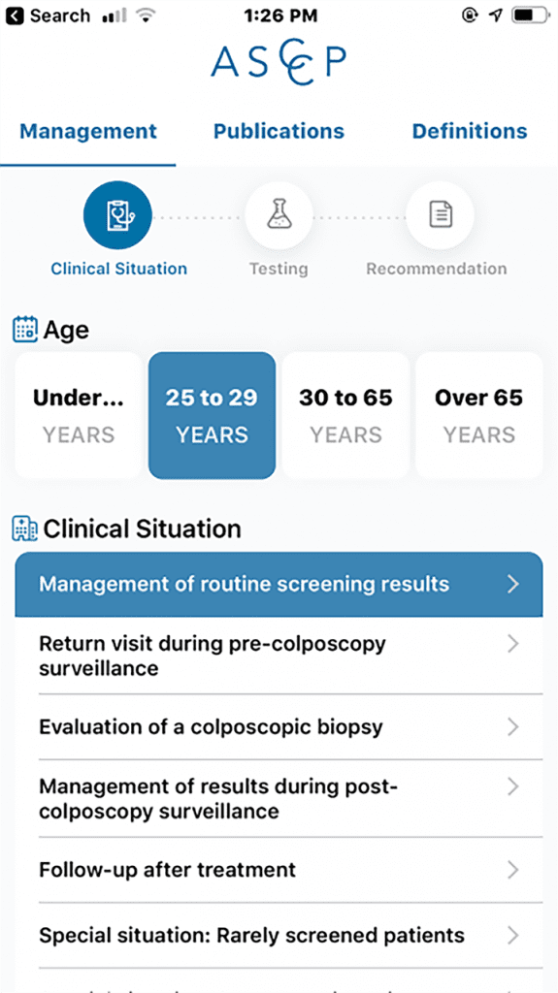The image size is (558, 993).
Task: Switch to the Publications tab
Action: click(279, 131)
